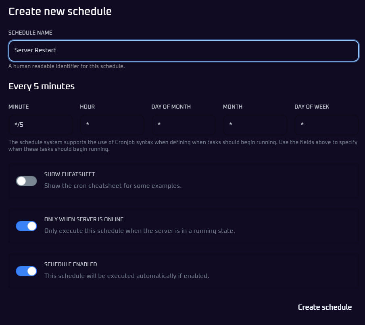Click the Schedule Name input field
The height and width of the screenshot is (325, 365).
(184, 51)
